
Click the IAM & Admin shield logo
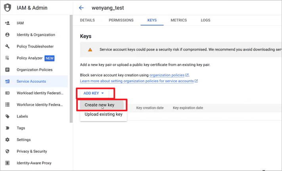pyautogui.click(x=8, y=8)
